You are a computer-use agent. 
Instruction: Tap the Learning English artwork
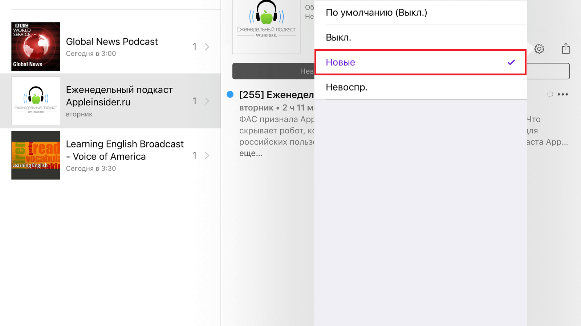[36, 155]
